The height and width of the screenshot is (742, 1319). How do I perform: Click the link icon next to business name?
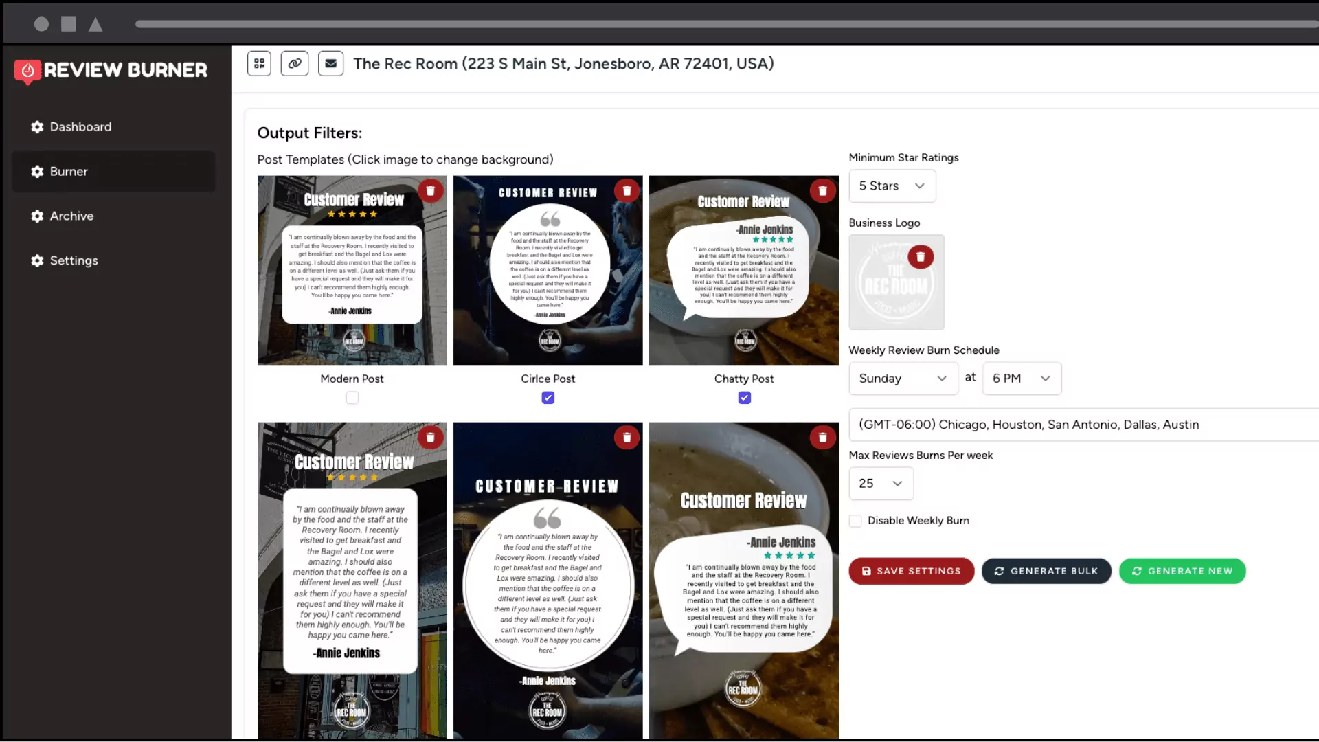tap(295, 63)
